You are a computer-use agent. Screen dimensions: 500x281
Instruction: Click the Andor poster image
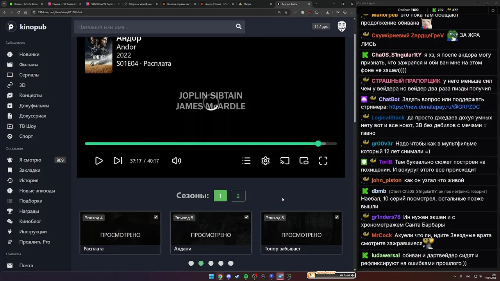98,55
